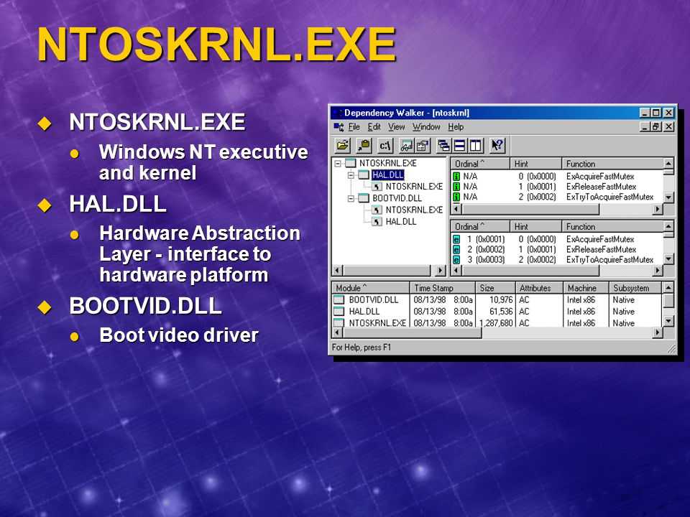Click the teal export icon for ordinal 3 (0x0003)
Image resolution: width=690 pixels, height=517 pixels.
pyautogui.click(x=456, y=260)
